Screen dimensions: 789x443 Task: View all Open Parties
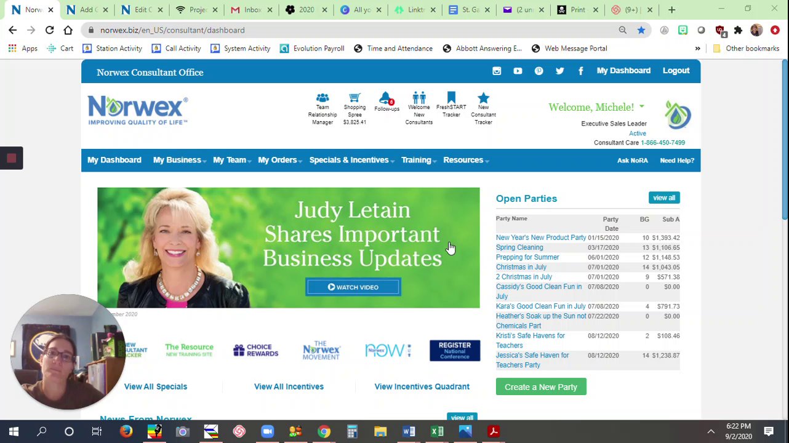tap(664, 198)
